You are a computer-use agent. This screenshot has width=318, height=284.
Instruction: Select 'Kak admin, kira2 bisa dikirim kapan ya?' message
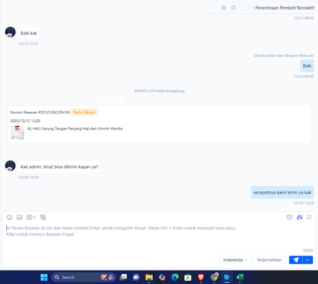[59, 167]
